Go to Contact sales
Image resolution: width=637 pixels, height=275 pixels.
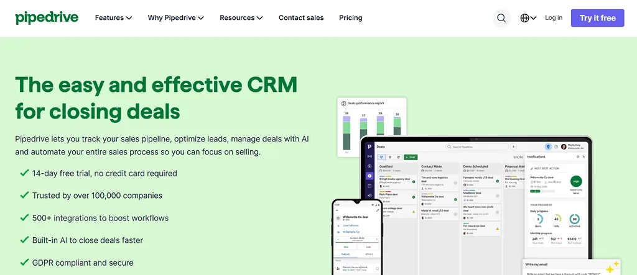(301, 18)
